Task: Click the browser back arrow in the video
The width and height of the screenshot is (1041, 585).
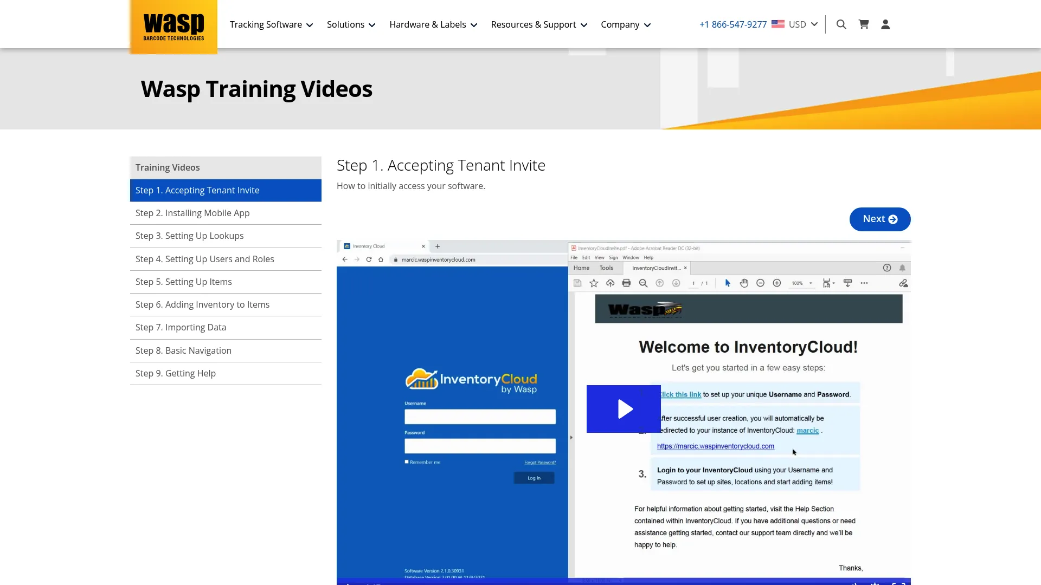Action: tap(345, 259)
